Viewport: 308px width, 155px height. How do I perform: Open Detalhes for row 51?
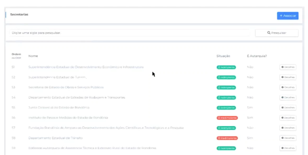(288, 67)
